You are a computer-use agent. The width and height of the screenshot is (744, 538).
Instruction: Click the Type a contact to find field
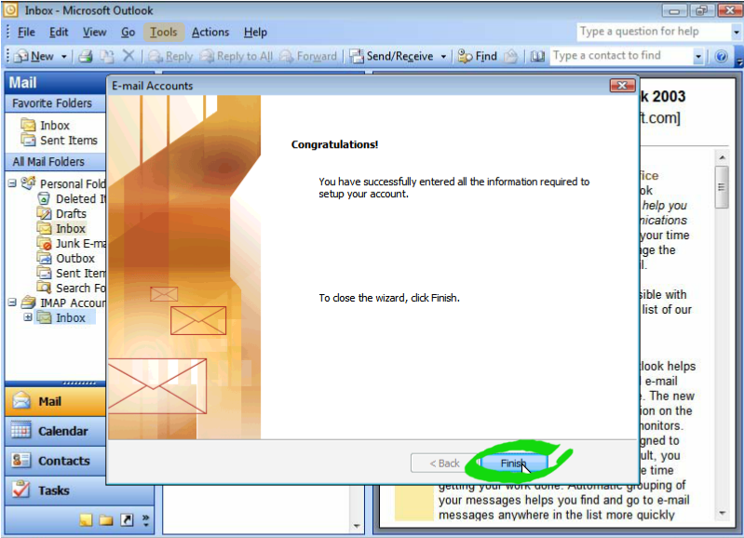click(x=622, y=56)
